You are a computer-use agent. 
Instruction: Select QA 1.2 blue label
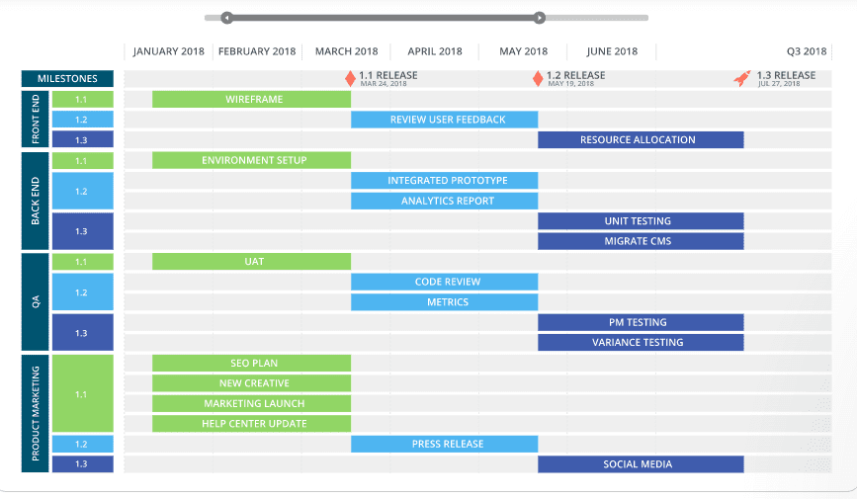[82, 291]
